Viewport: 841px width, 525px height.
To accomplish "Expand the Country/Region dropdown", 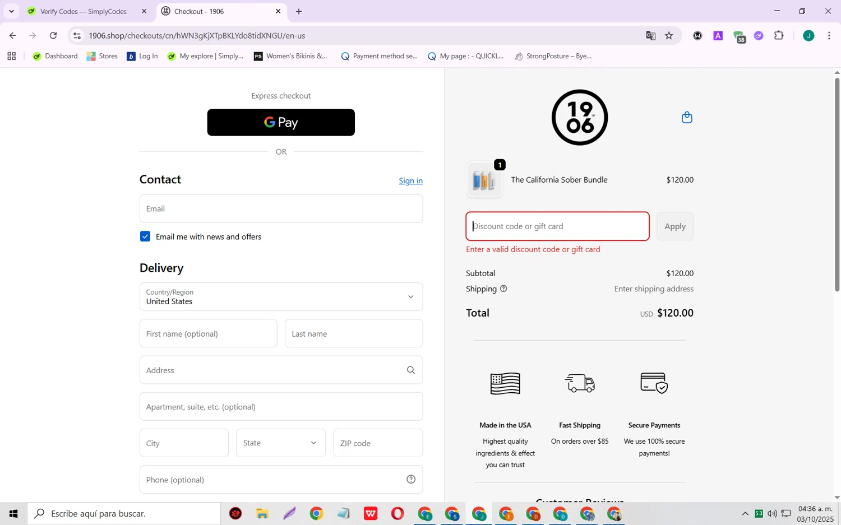I will click(x=281, y=296).
